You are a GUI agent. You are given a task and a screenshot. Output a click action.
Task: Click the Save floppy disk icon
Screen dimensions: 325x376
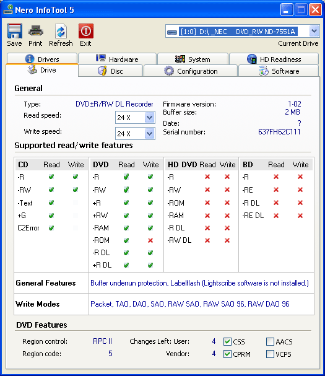[15, 31]
